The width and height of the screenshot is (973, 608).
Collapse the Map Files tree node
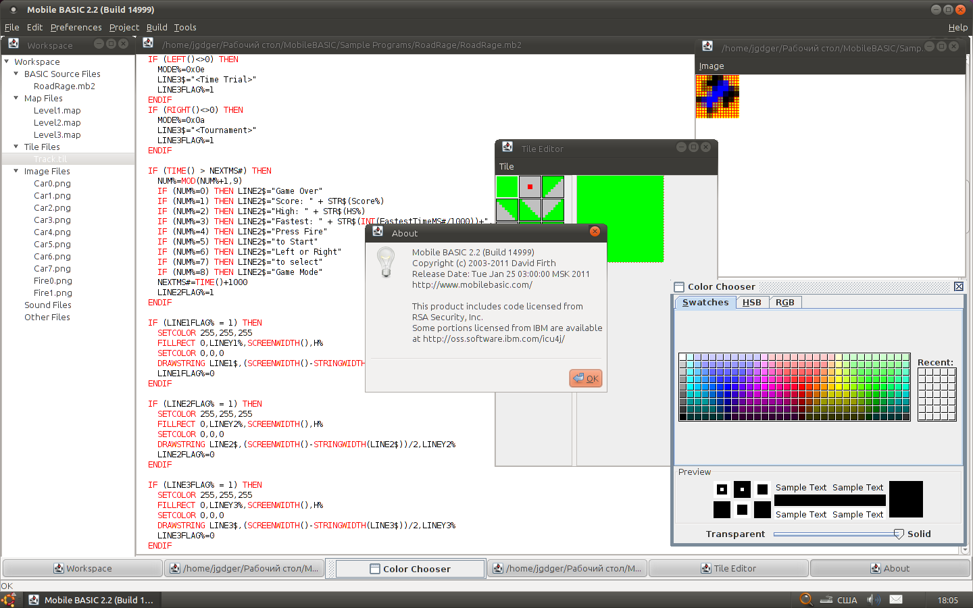(x=16, y=98)
